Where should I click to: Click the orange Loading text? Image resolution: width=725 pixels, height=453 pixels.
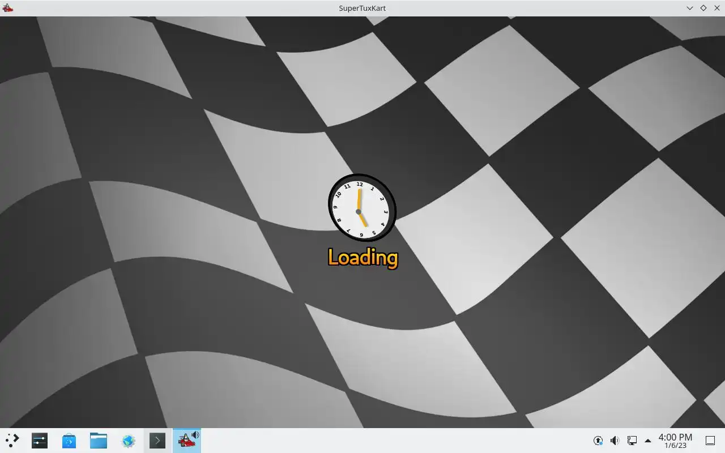363,258
